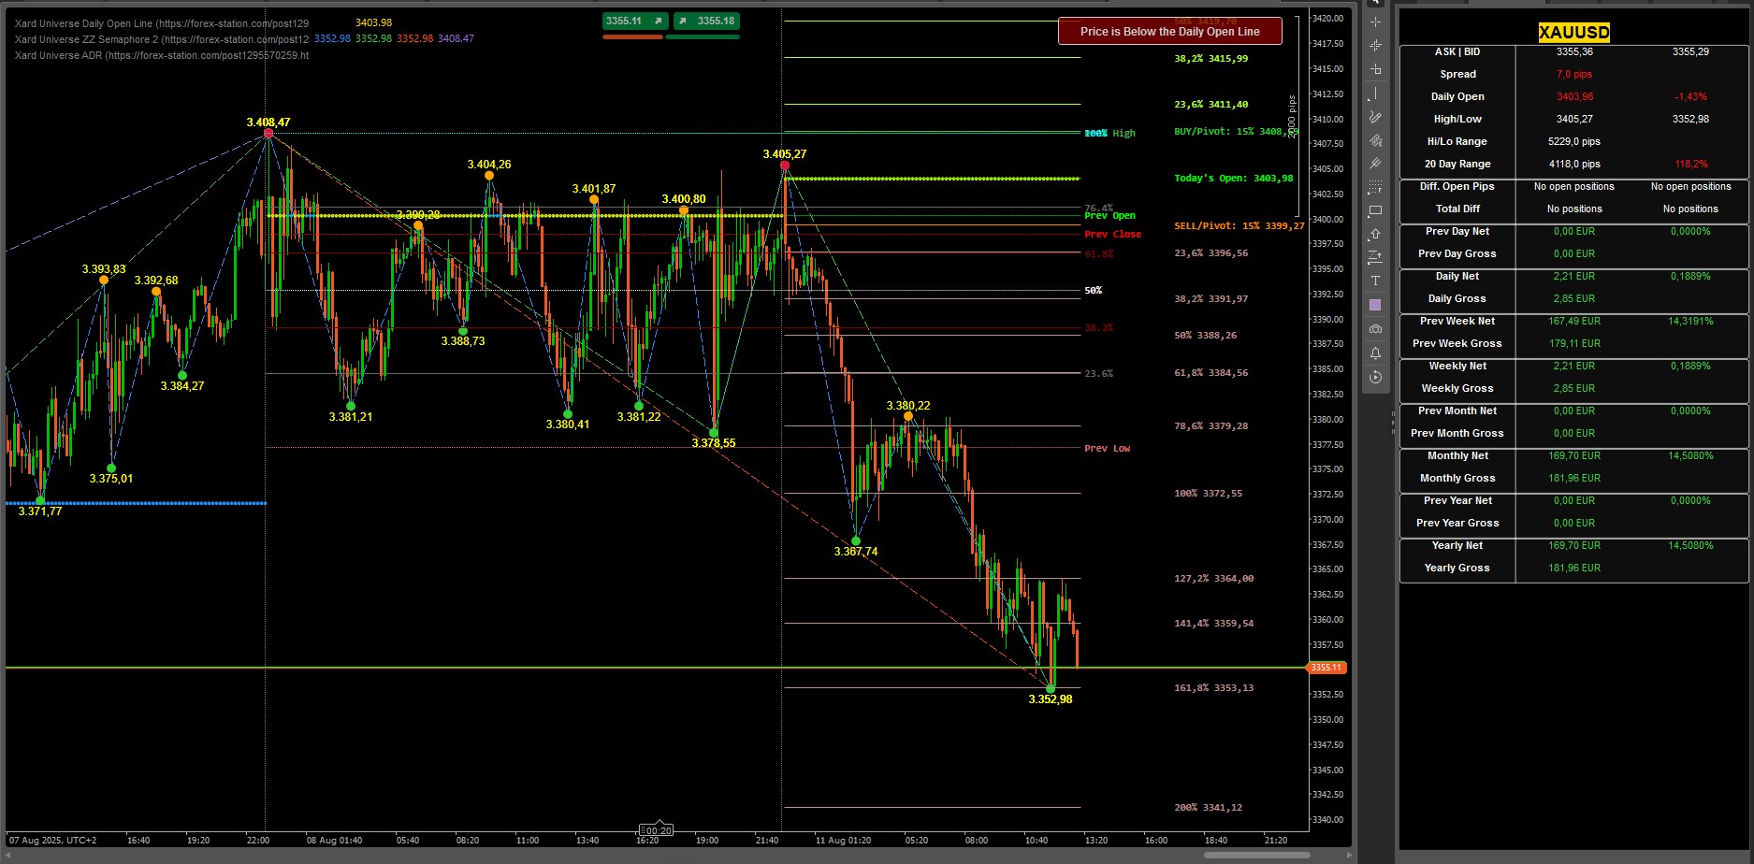Click the Prev Close level label
Viewport: 1754px width, 864px height.
coord(1113,234)
